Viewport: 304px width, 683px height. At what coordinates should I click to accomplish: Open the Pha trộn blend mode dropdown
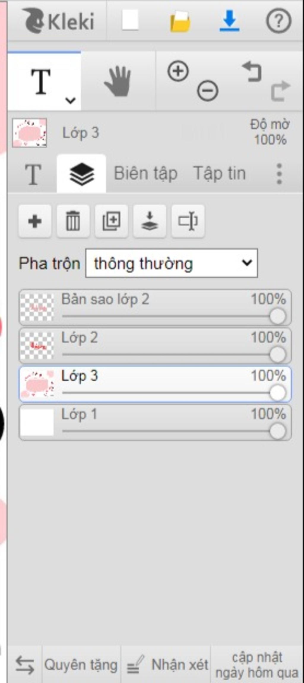[x=172, y=263]
